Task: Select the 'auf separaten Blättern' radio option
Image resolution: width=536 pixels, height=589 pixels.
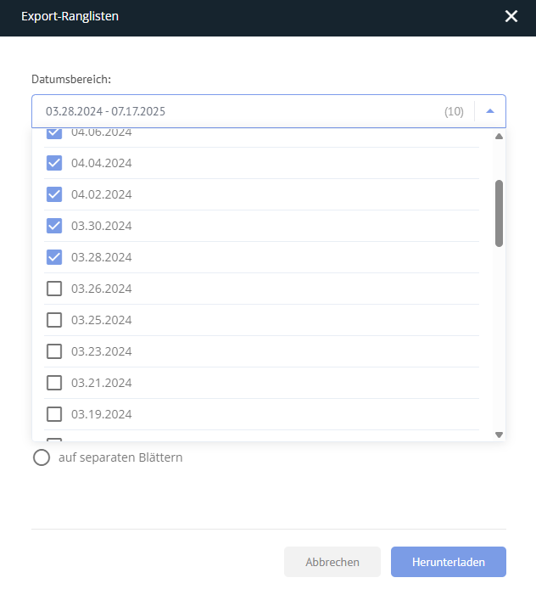Action: coord(42,457)
